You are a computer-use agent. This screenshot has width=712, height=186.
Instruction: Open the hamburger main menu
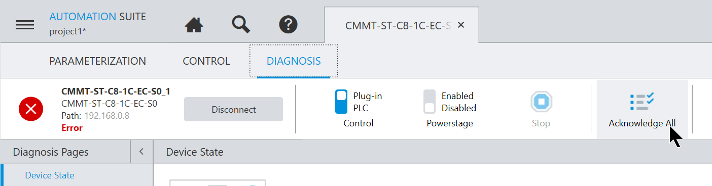[x=25, y=25]
